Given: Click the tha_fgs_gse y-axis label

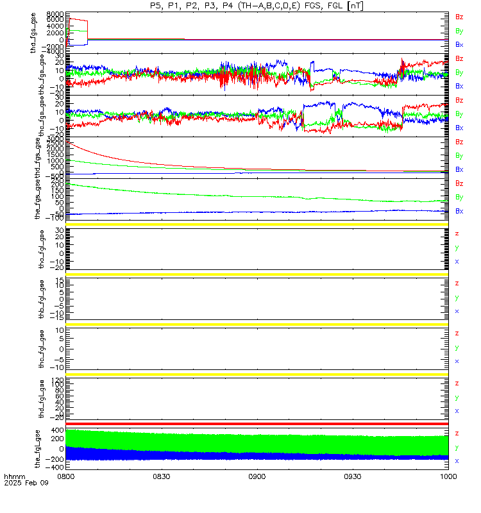Looking at the screenshot, I should (33, 33).
